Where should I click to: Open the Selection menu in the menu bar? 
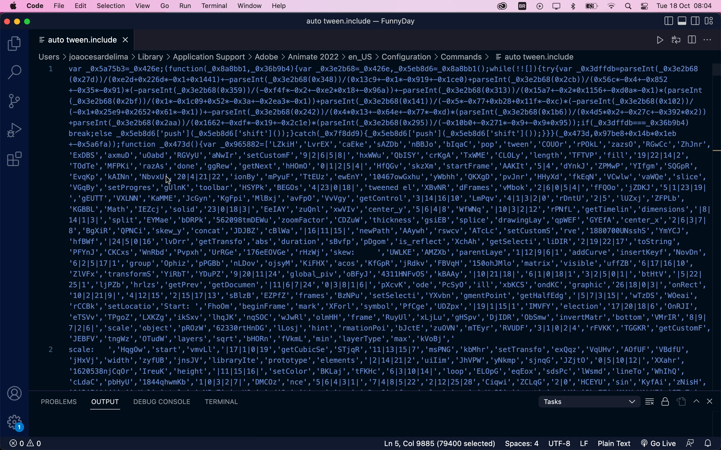[111, 6]
